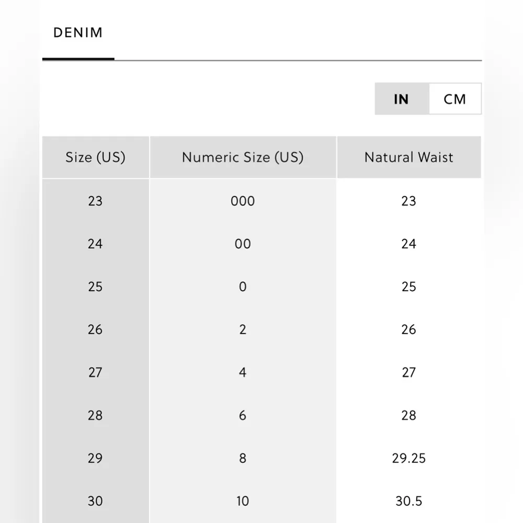
Task: Click the Size (US) column header
Action: coord(95,157)
